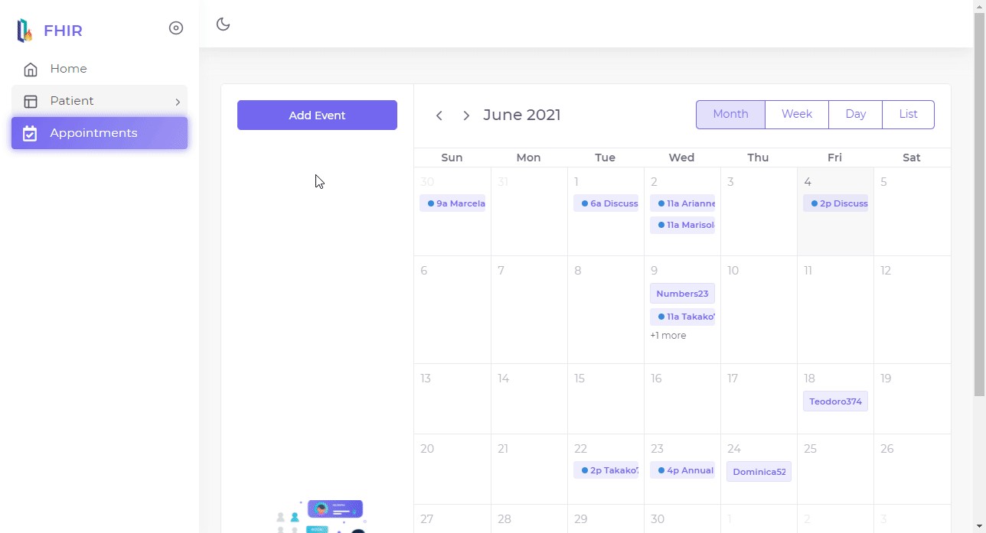This screenshot has height=533, width=986.
Task: Click the FHIR flame logo icon
Action: (x=25, y=31)
